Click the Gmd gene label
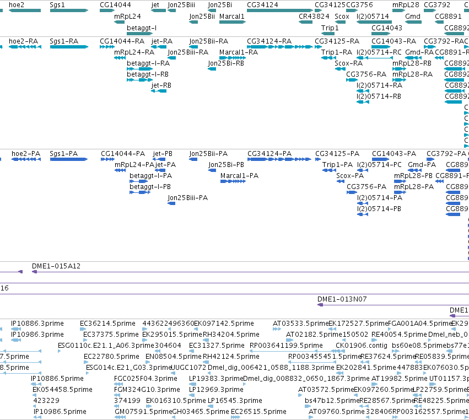469x420 pixels. pos(413,16)
